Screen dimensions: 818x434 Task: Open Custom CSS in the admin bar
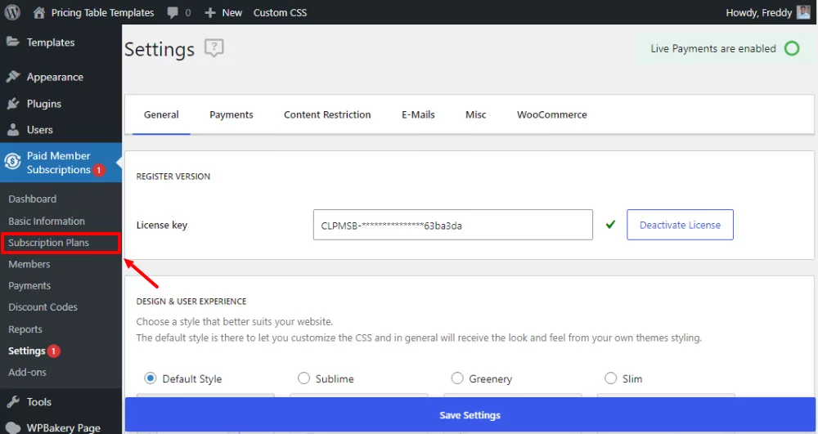280,12
